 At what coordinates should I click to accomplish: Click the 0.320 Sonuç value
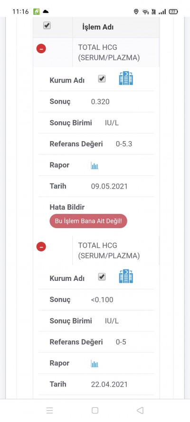pyautogui.click(x=100, y=102)
